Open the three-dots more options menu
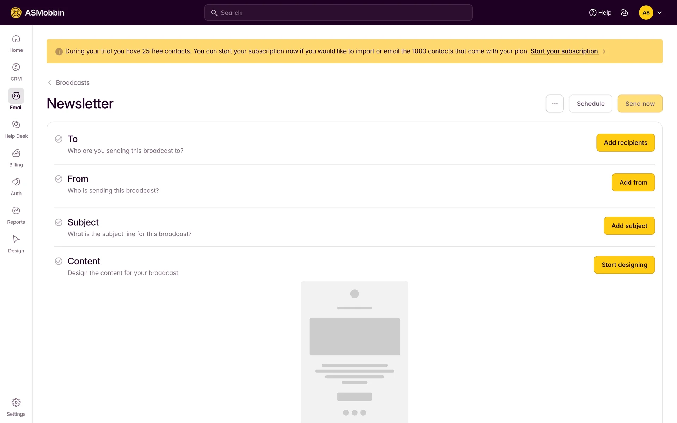Viewport: 677px width, 423px height. click(554, 104)
